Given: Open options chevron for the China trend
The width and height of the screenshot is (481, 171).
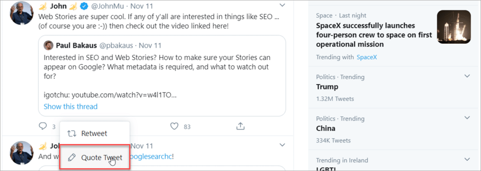Looking at the screenshot, I should click(467, 117).
